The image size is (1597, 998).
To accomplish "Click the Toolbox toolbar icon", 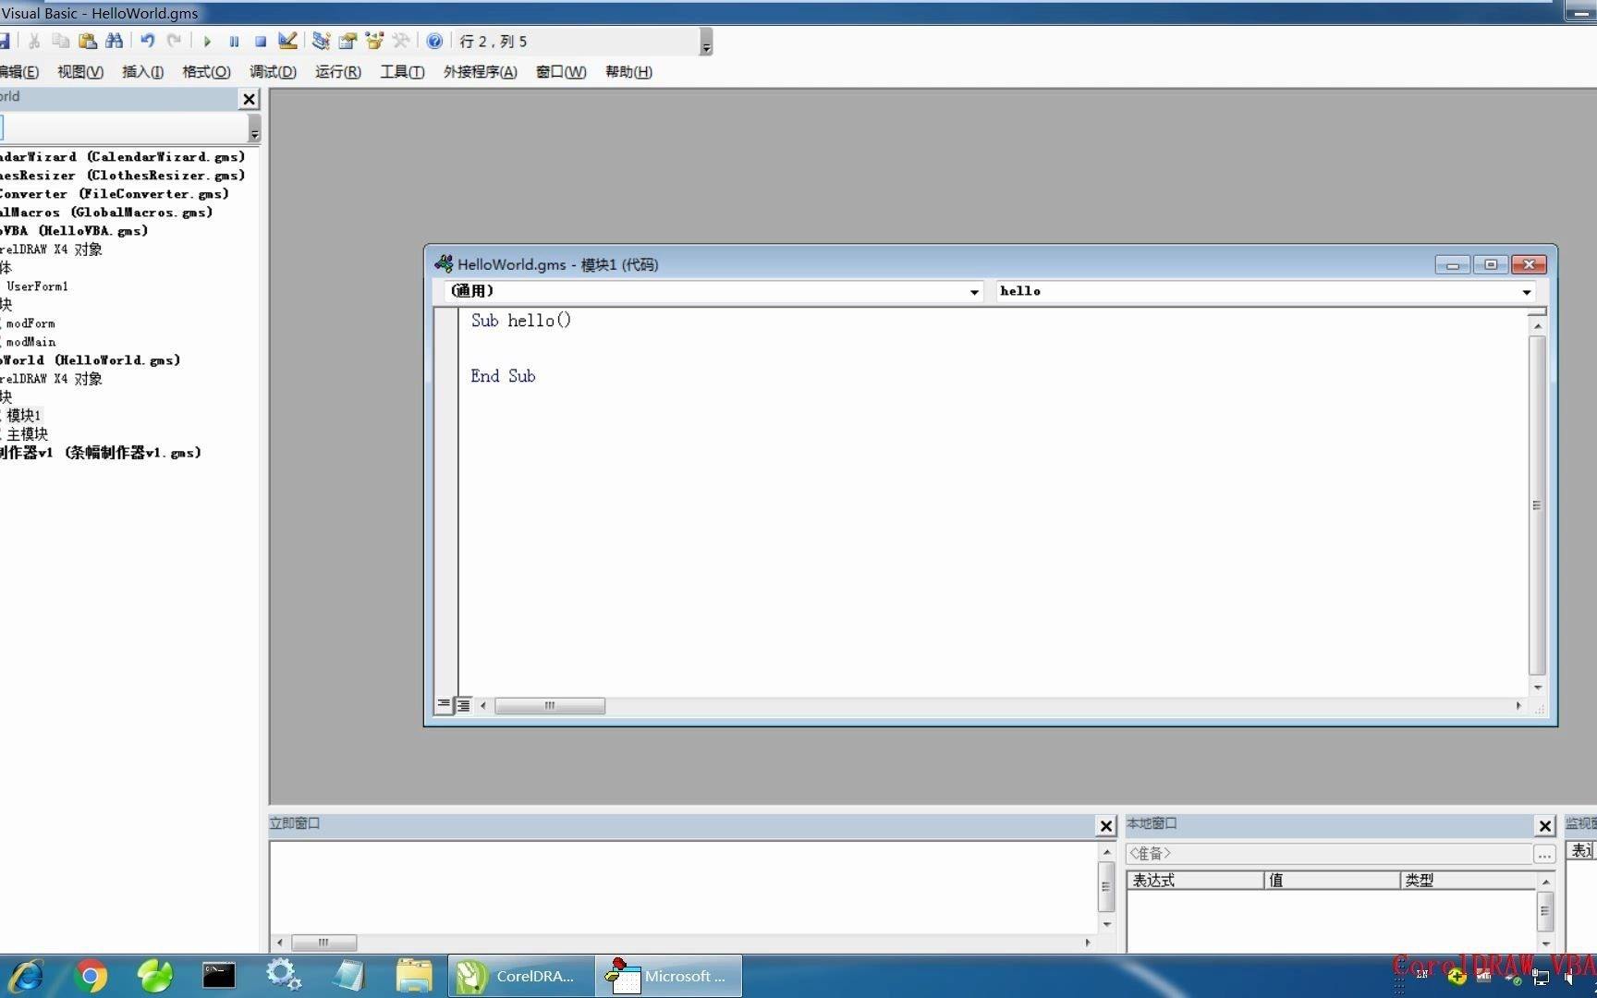I will point(401,41).
